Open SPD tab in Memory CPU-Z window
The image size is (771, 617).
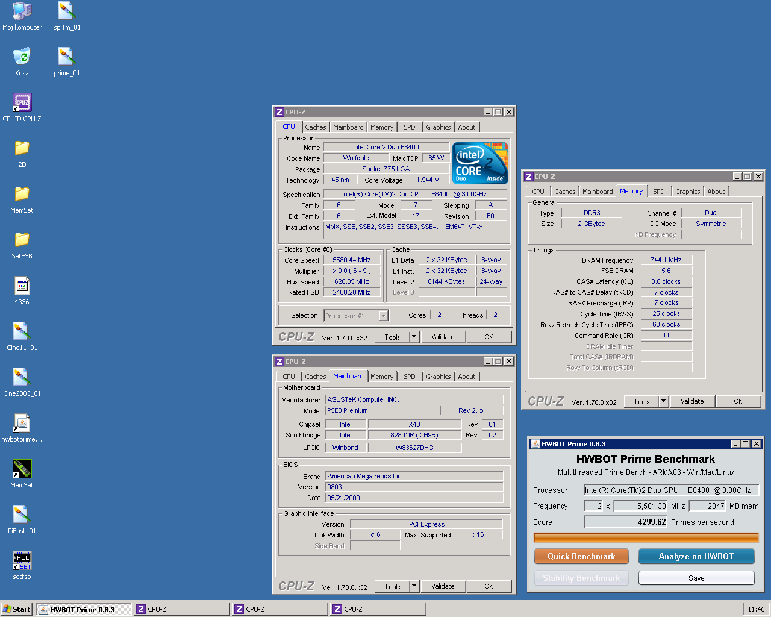pos(659,192)
